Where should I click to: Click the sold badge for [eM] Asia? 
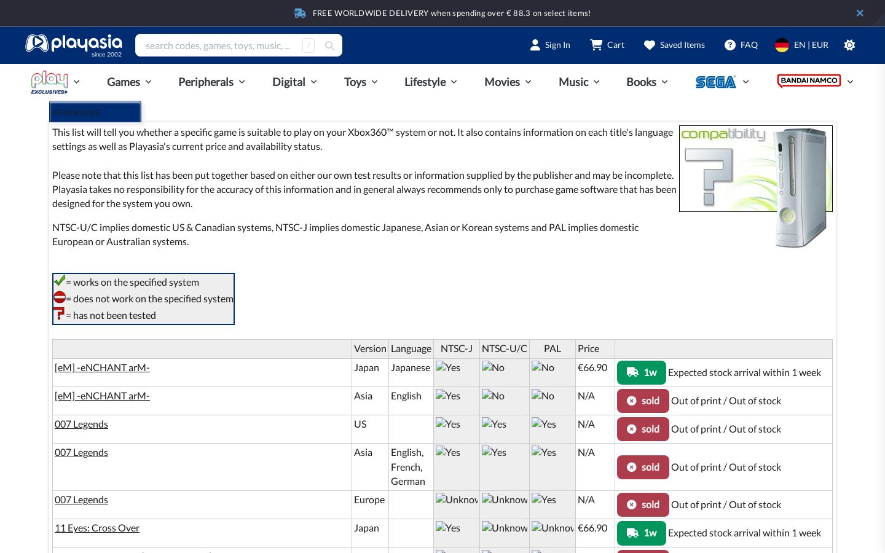coord(643,401)
